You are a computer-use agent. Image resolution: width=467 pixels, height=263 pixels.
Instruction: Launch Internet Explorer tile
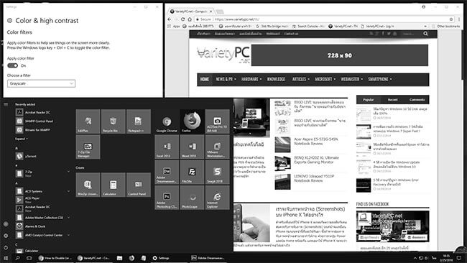click(x=218, y=198)
